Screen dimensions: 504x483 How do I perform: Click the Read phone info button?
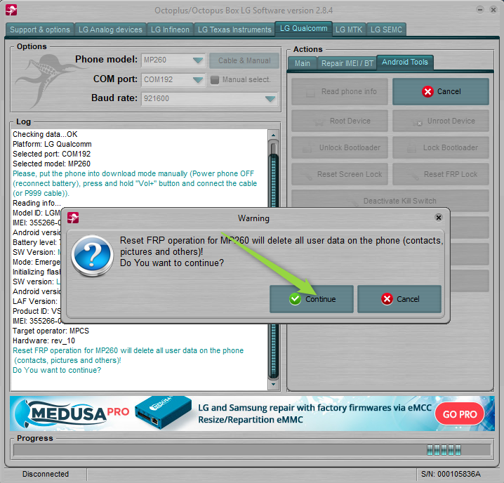point(340,92)
